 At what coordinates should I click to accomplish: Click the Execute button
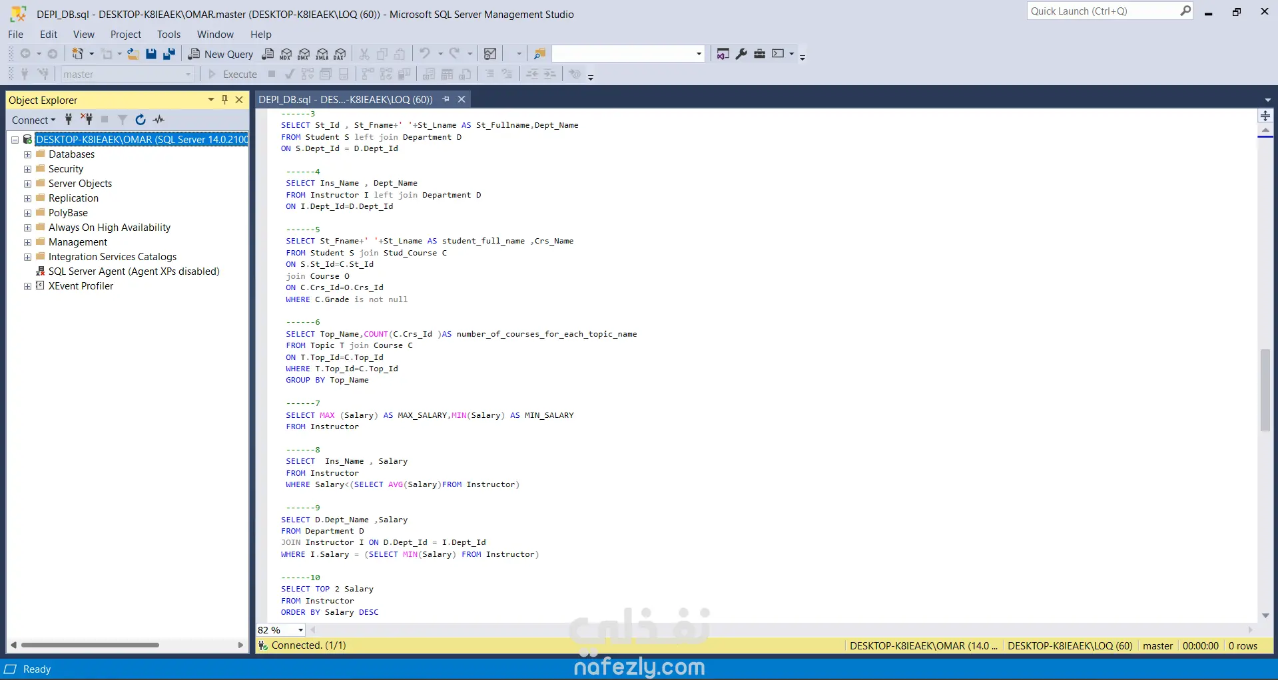pyautogui.click(x=232, y=74)
